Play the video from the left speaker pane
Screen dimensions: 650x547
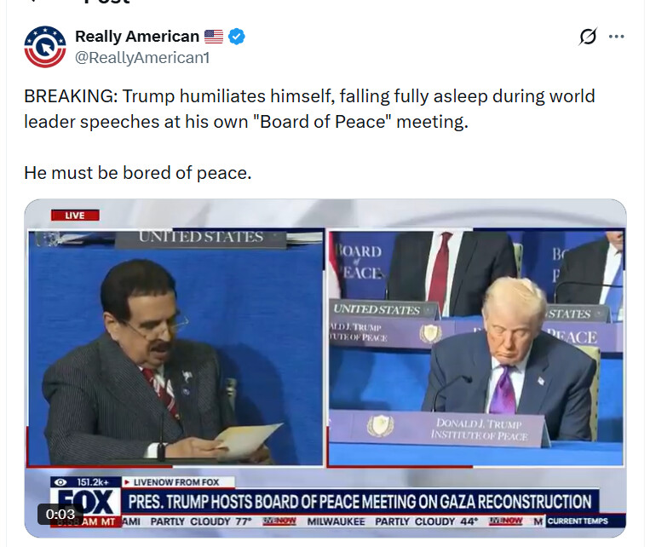pos(175,348)
